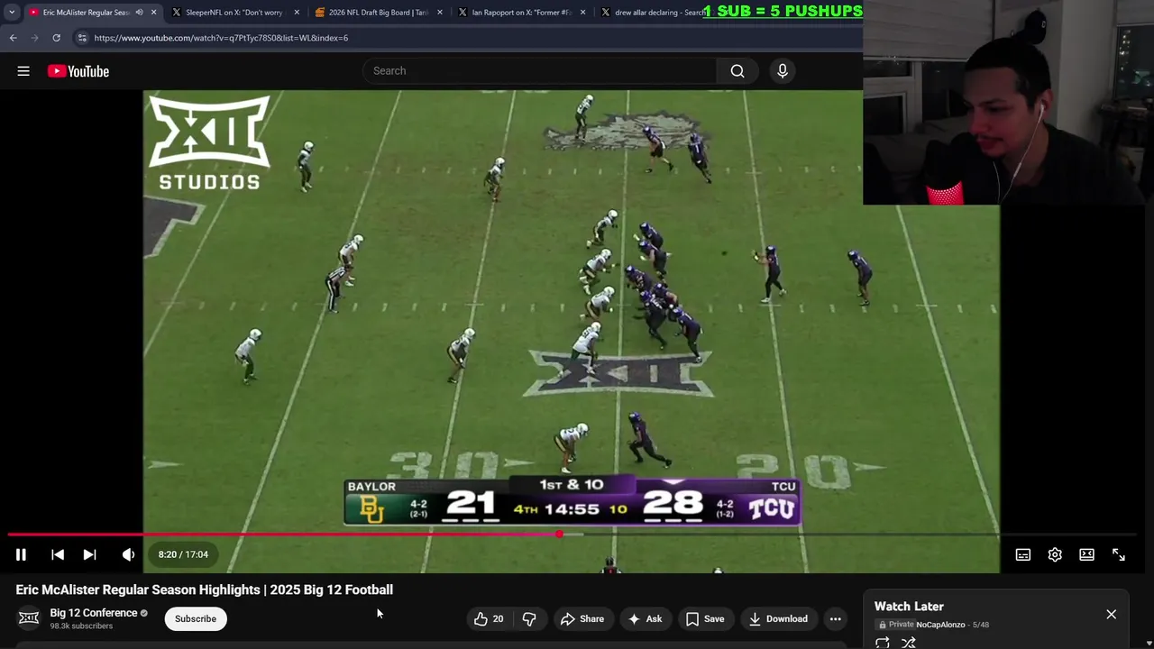Switch to SleeperNFL on X tab

234,13
